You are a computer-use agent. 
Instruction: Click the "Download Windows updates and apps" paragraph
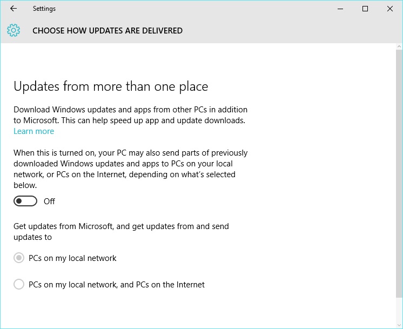pos(130,115)
